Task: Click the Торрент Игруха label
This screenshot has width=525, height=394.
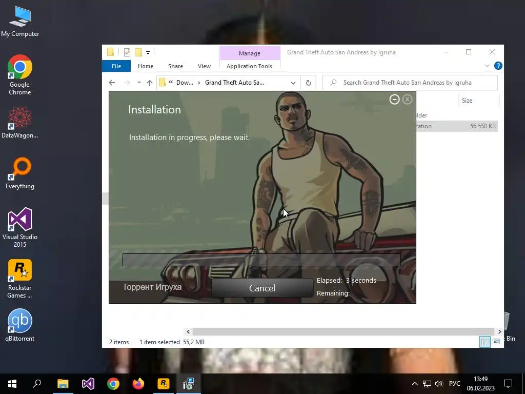Action: point(152,287)
